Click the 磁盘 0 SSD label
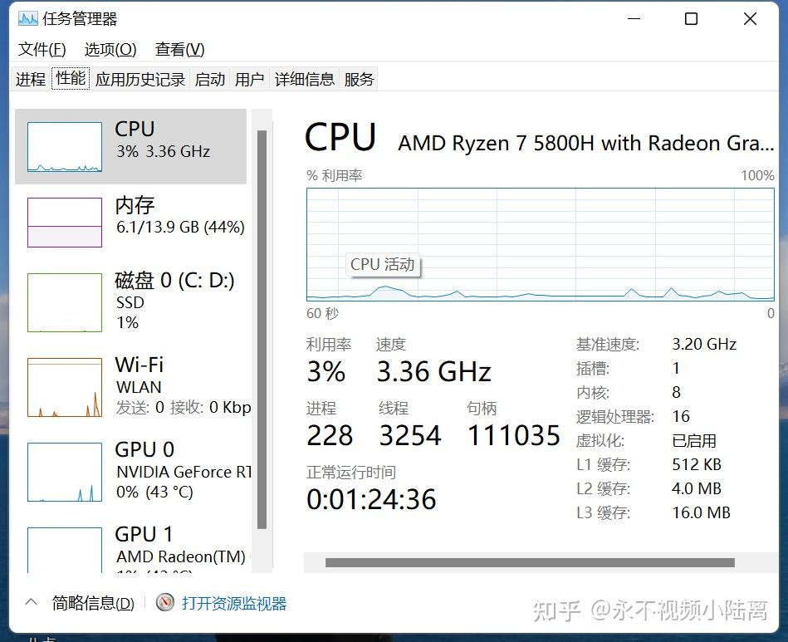The height and width of the screenshot is (642, 788). tap(130, 302)
